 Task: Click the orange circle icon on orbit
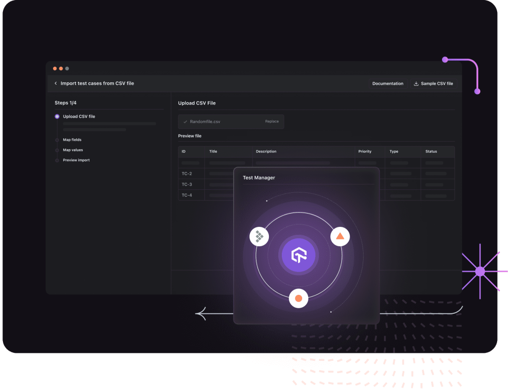click(298, 298)
